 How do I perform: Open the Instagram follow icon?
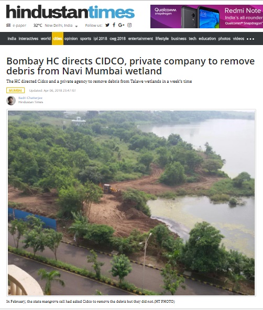click(x=129, y=25)
